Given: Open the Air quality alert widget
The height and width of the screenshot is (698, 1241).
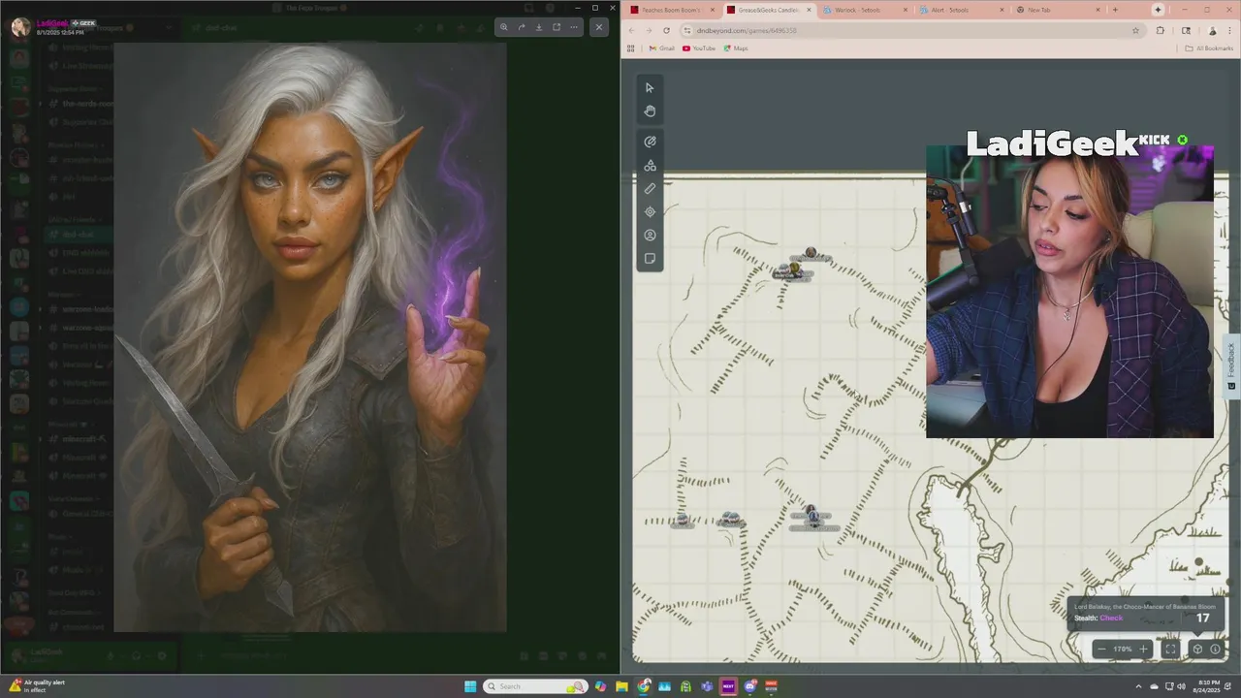Looking at the screenshot, I should click(37, 686).
